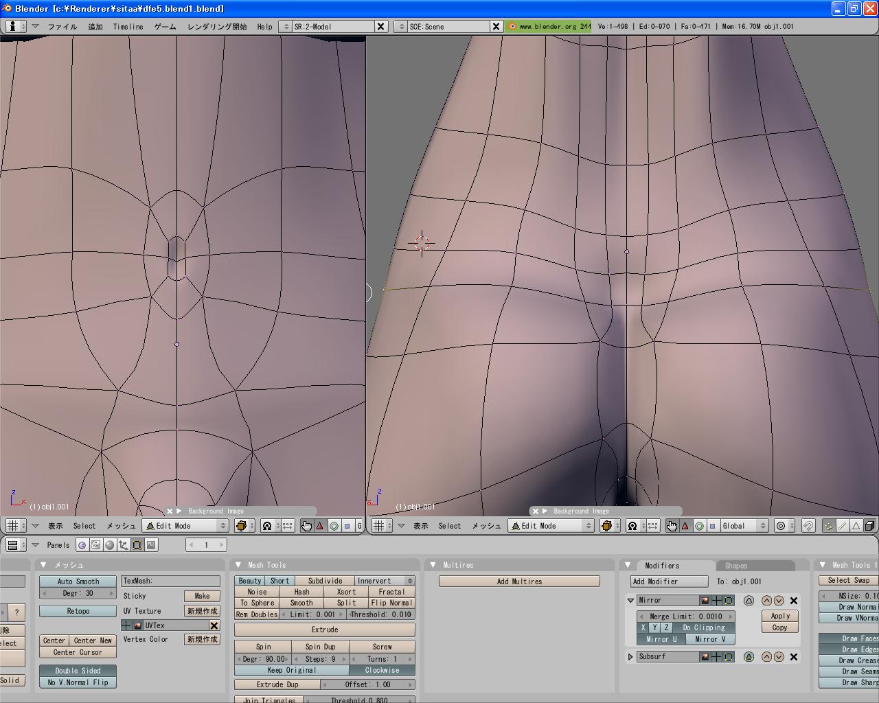Open the Edit Mode dropdown in right viewport
Screen dimensions: 879x703
pos(551,526)
